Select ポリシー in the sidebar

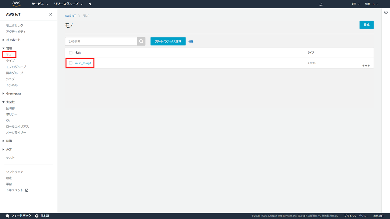click(x=12, y=114)
